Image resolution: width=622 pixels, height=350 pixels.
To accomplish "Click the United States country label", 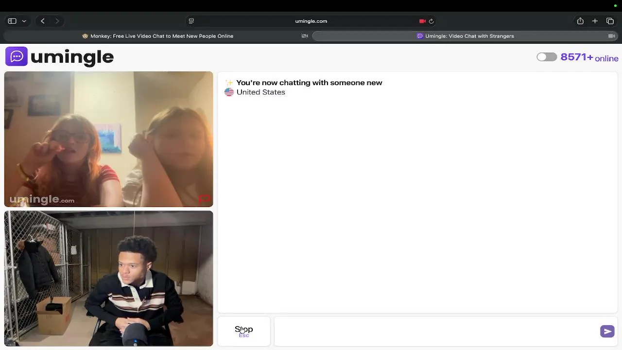I will point(260,92).
